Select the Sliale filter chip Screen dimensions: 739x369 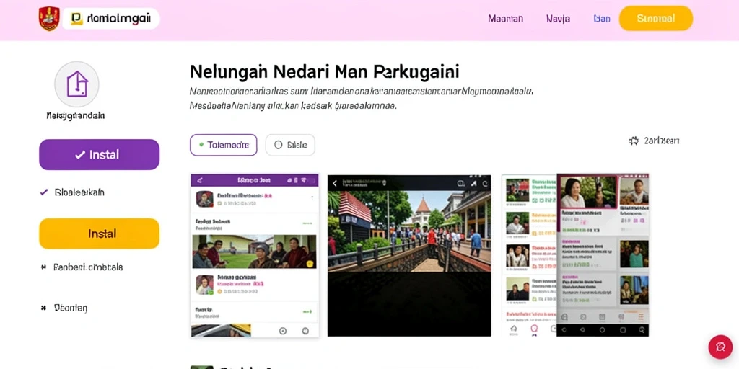point(290,145)
